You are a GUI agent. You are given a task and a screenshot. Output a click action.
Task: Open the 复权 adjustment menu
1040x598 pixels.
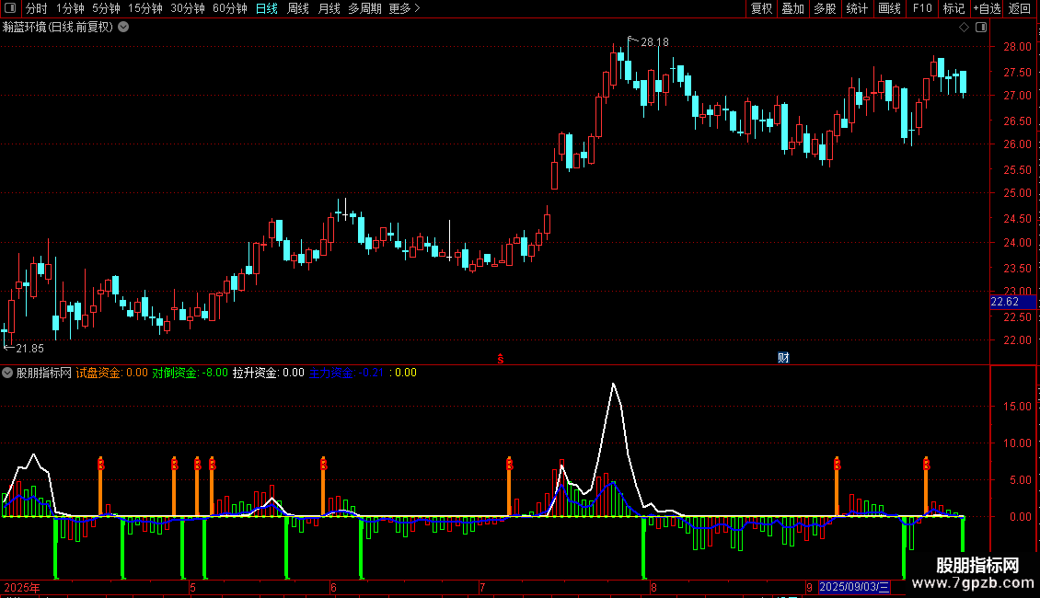[x=761, y=8]
